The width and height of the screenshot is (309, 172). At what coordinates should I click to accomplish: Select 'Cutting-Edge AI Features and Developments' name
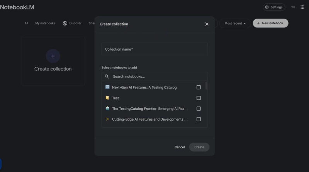[x=150, y=119]
